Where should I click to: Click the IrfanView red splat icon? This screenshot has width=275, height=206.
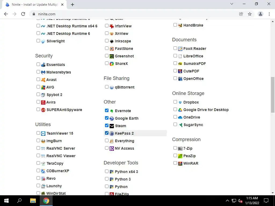(111, 26)
